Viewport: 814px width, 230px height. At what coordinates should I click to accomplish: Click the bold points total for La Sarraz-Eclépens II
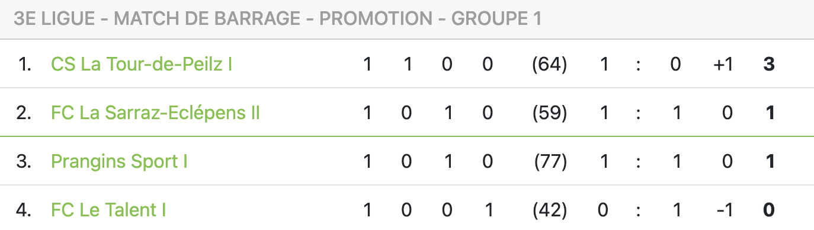[770, 113]
